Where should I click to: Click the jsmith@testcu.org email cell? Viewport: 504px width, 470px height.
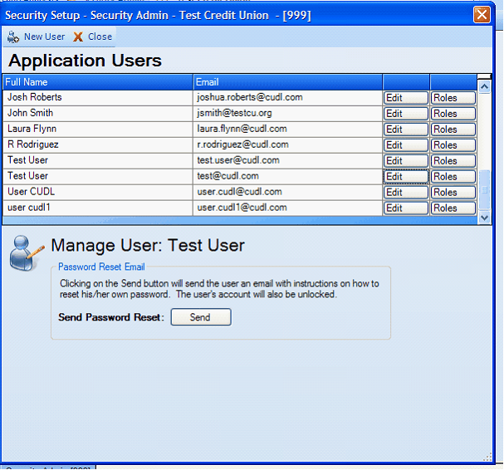click(287, 114)
